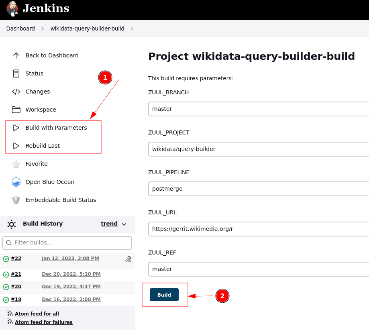
Task: Select Rebuild Last
Action: [x=43, y=146]
